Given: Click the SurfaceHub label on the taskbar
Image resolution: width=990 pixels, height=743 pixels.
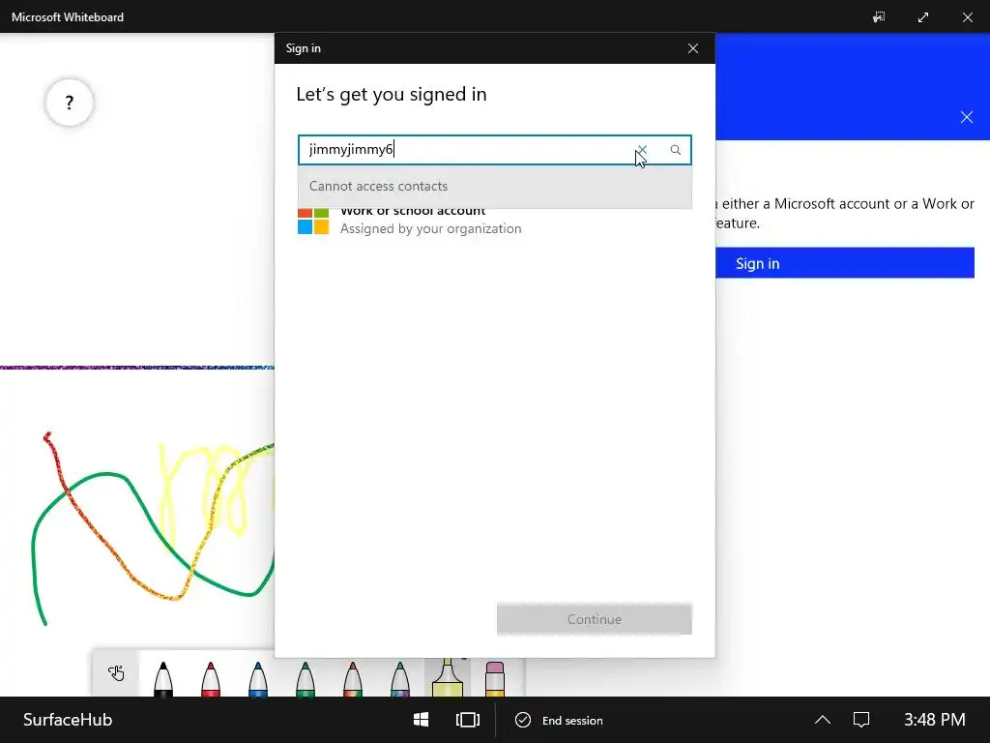Looking at the screenshot, I should [68, 720].
